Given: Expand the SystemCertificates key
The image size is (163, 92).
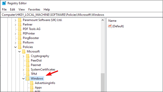Looking at the screenshot, I should pyautogui.click(x=24, y=69).
